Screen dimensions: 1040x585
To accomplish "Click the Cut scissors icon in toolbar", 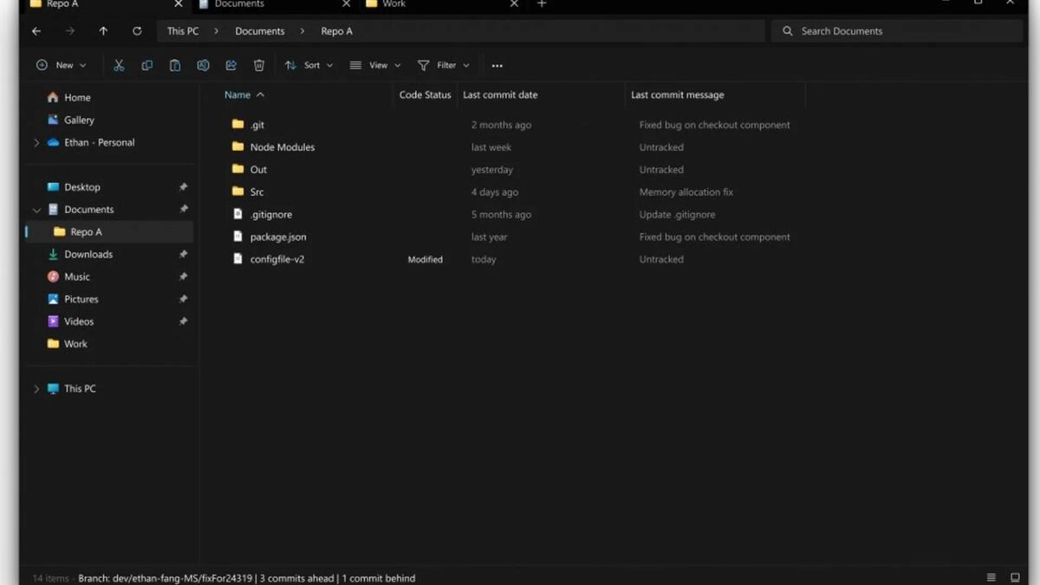I will point(119,66).
